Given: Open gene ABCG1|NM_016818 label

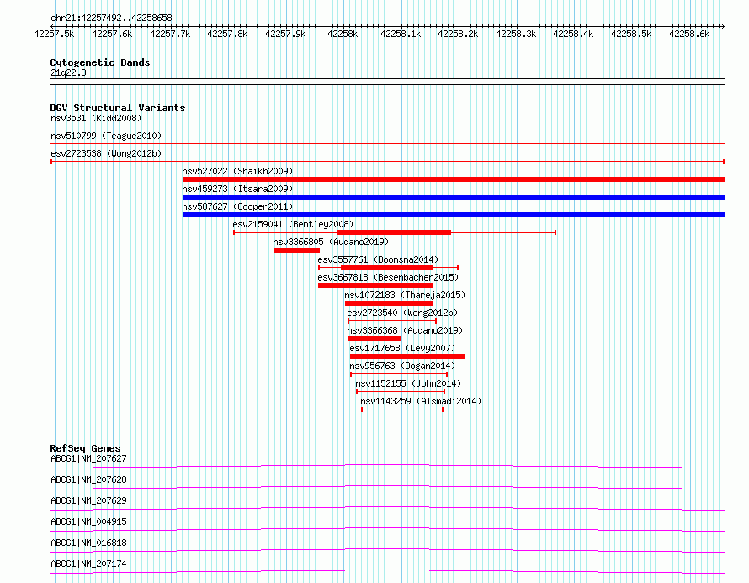Looking at the screenshot, I should click(88, 543).
